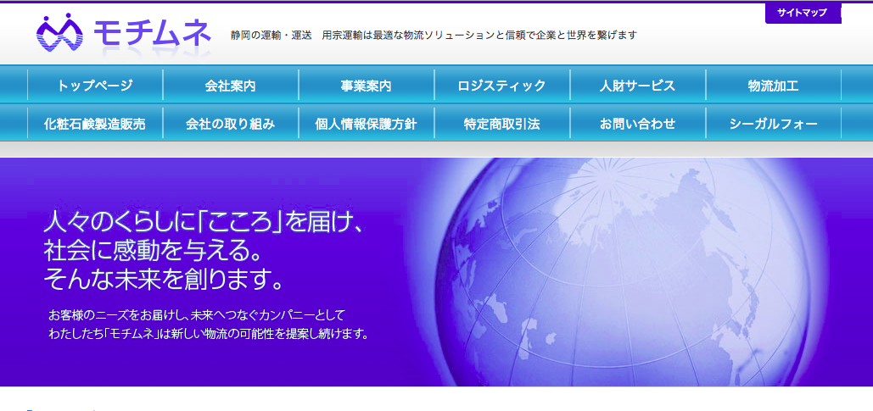
Task: Click the globe hero banner image
Action: click(x=436, y=272)
